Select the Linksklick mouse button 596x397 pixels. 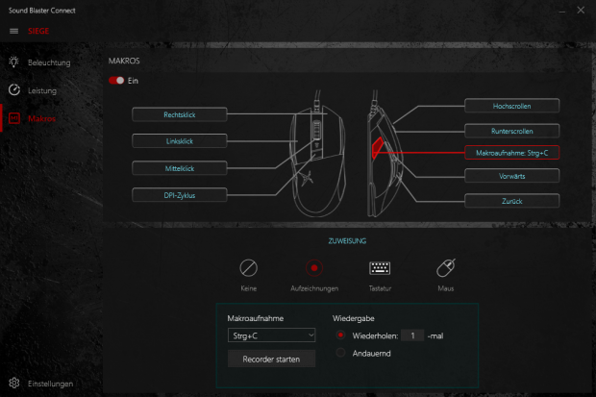tap(180, 141)
